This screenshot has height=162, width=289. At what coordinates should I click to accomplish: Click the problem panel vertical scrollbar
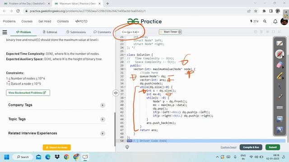(115, 130)
